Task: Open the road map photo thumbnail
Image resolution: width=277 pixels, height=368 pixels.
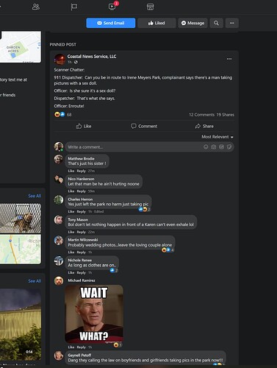Action: click(21, 250)
